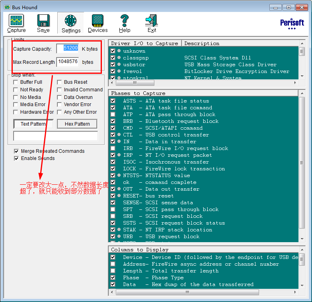Click the Exit door icon

152,23
